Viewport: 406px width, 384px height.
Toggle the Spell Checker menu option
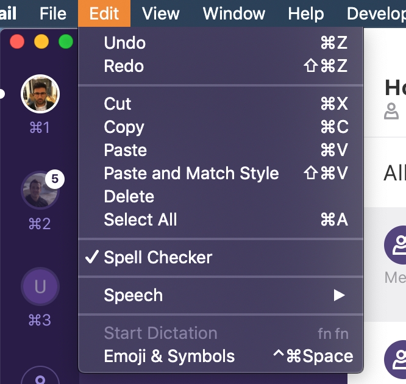pos(158,257)
